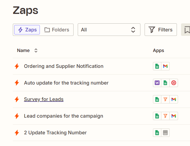The height and width of the screenshot is (146, 190).
Task: Click the Filters button
Action: pyautogui.click(x=160, y=30)
